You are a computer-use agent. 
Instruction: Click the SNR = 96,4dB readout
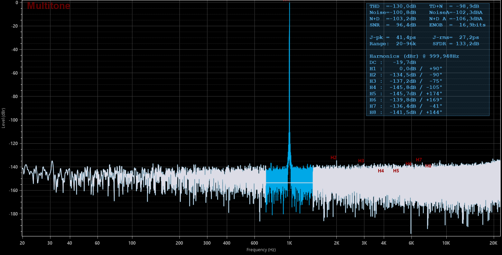393,25
